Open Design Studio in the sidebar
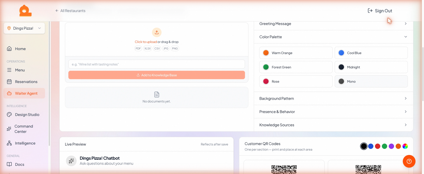The image size is (424, 174). [24, 115]
